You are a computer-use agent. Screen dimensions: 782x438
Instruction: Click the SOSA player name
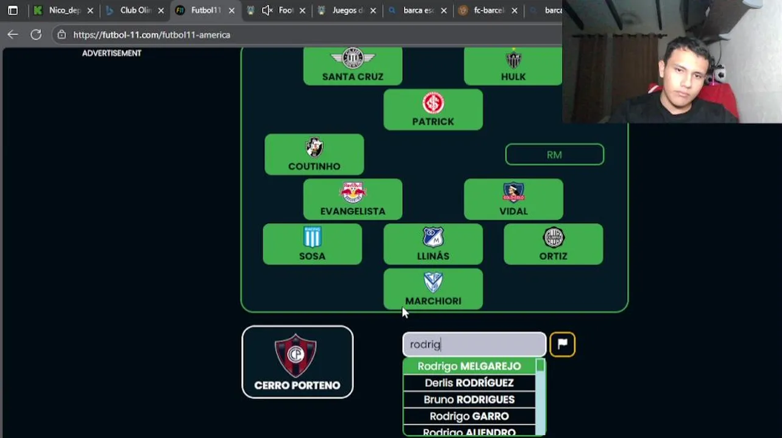(312, 256)
